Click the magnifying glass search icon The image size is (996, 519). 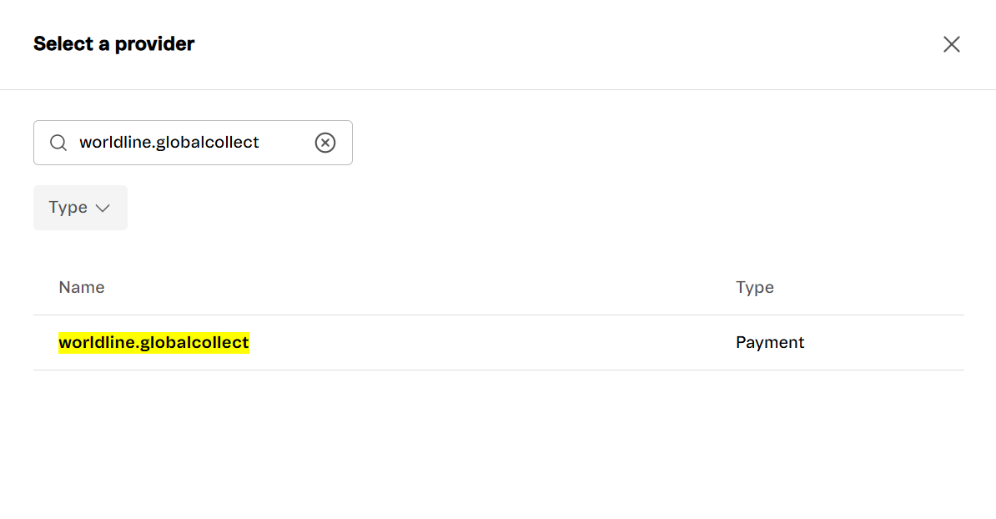pos(58,143)
